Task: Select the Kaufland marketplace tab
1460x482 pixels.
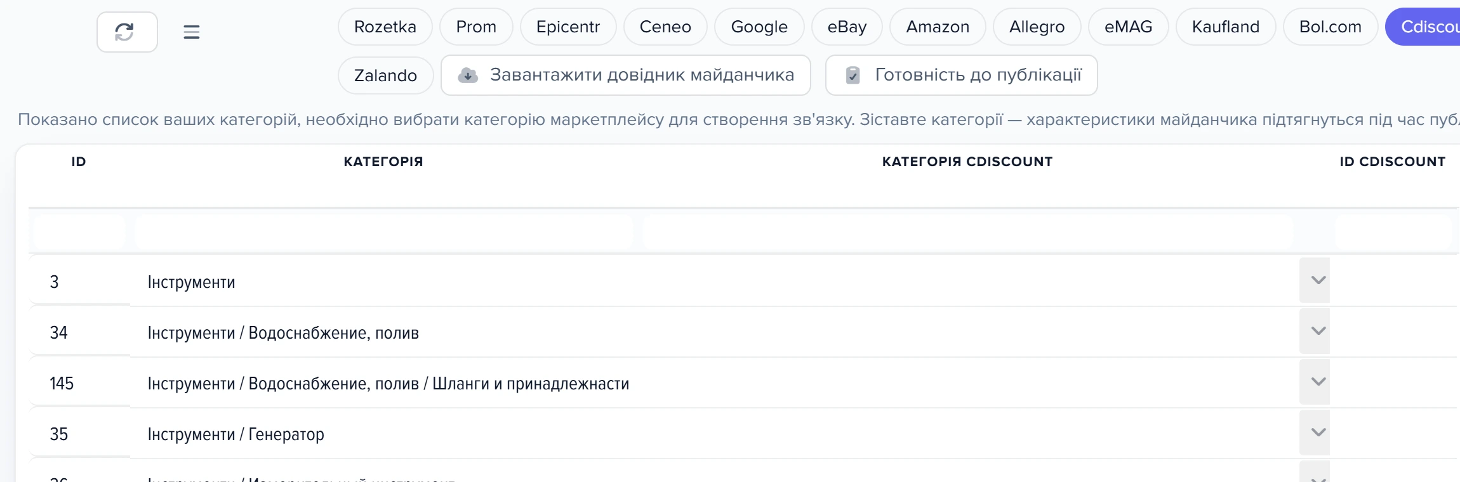Action: tap(1226, 27)
